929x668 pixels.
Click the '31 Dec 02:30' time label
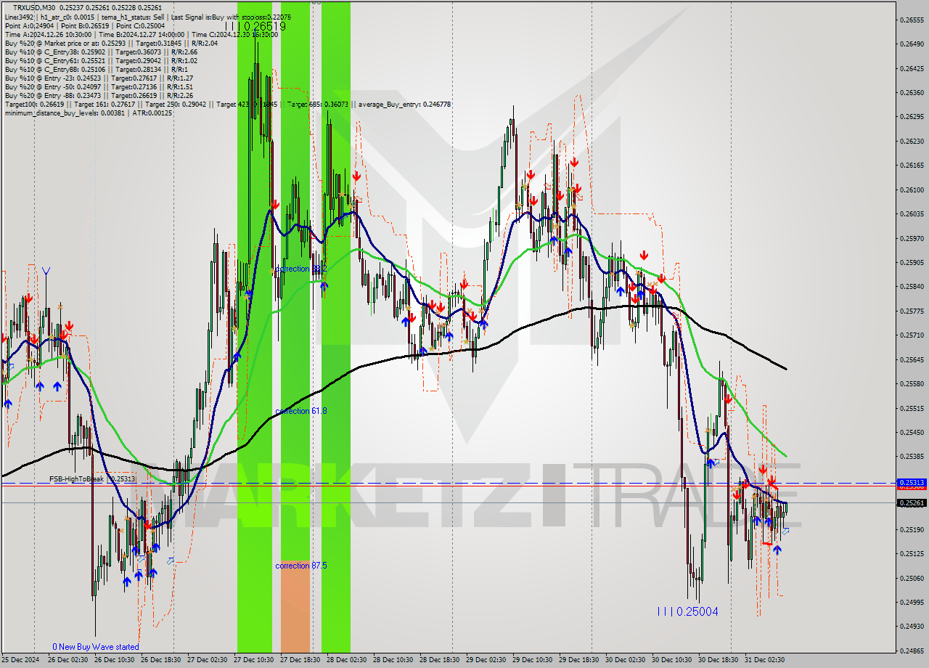pyautogui.click(x=765, y=660)
